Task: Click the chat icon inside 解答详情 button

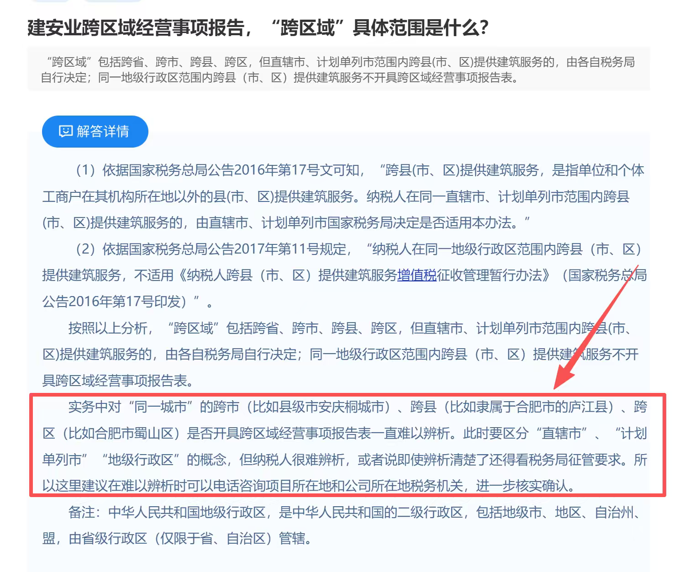Action: 65,132
